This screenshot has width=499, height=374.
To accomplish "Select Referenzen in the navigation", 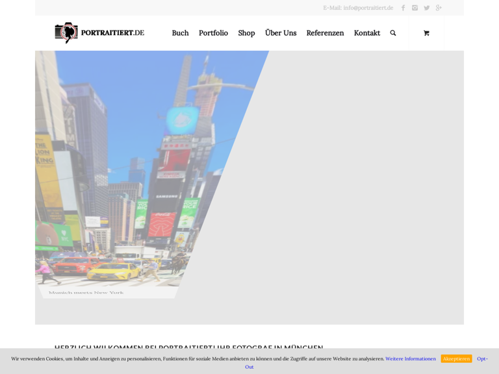I will point(325,33).
